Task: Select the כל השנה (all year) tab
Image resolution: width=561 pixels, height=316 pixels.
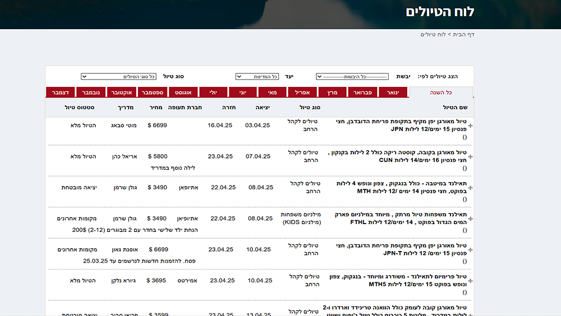Action: coord(441,93)
